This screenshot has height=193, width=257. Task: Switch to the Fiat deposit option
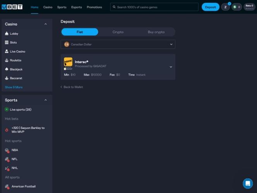80,32
